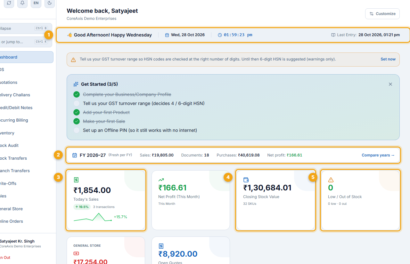This screenshot has height=264, width=410.
Task: Click Net profit: ₹166.61 in FY summary
Action: point(285,155)
